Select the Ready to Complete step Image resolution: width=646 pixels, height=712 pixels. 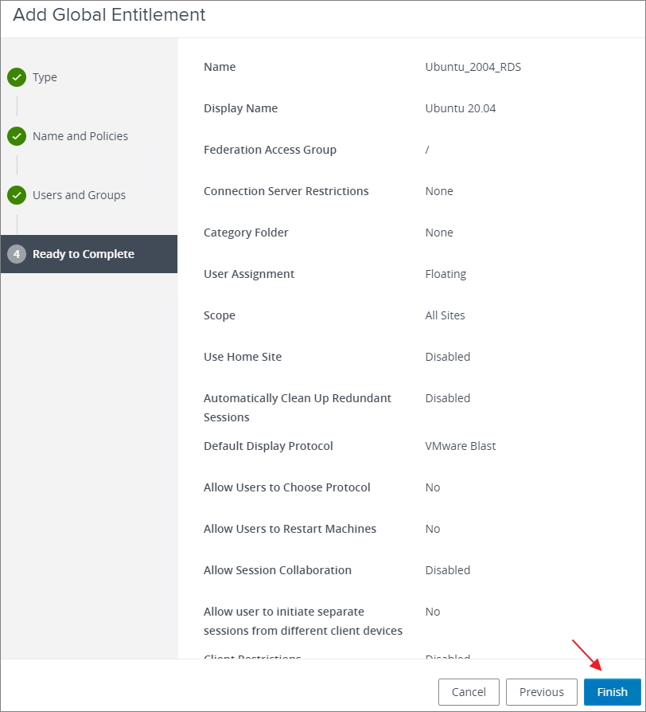(84, 254)
